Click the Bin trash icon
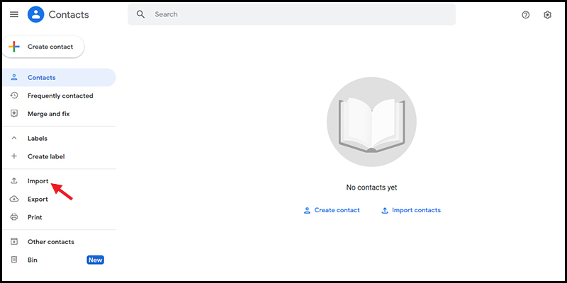 click(14, 260)
